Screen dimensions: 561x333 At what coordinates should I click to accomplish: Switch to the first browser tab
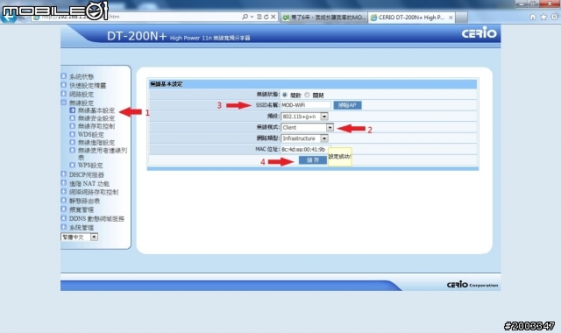323,18
